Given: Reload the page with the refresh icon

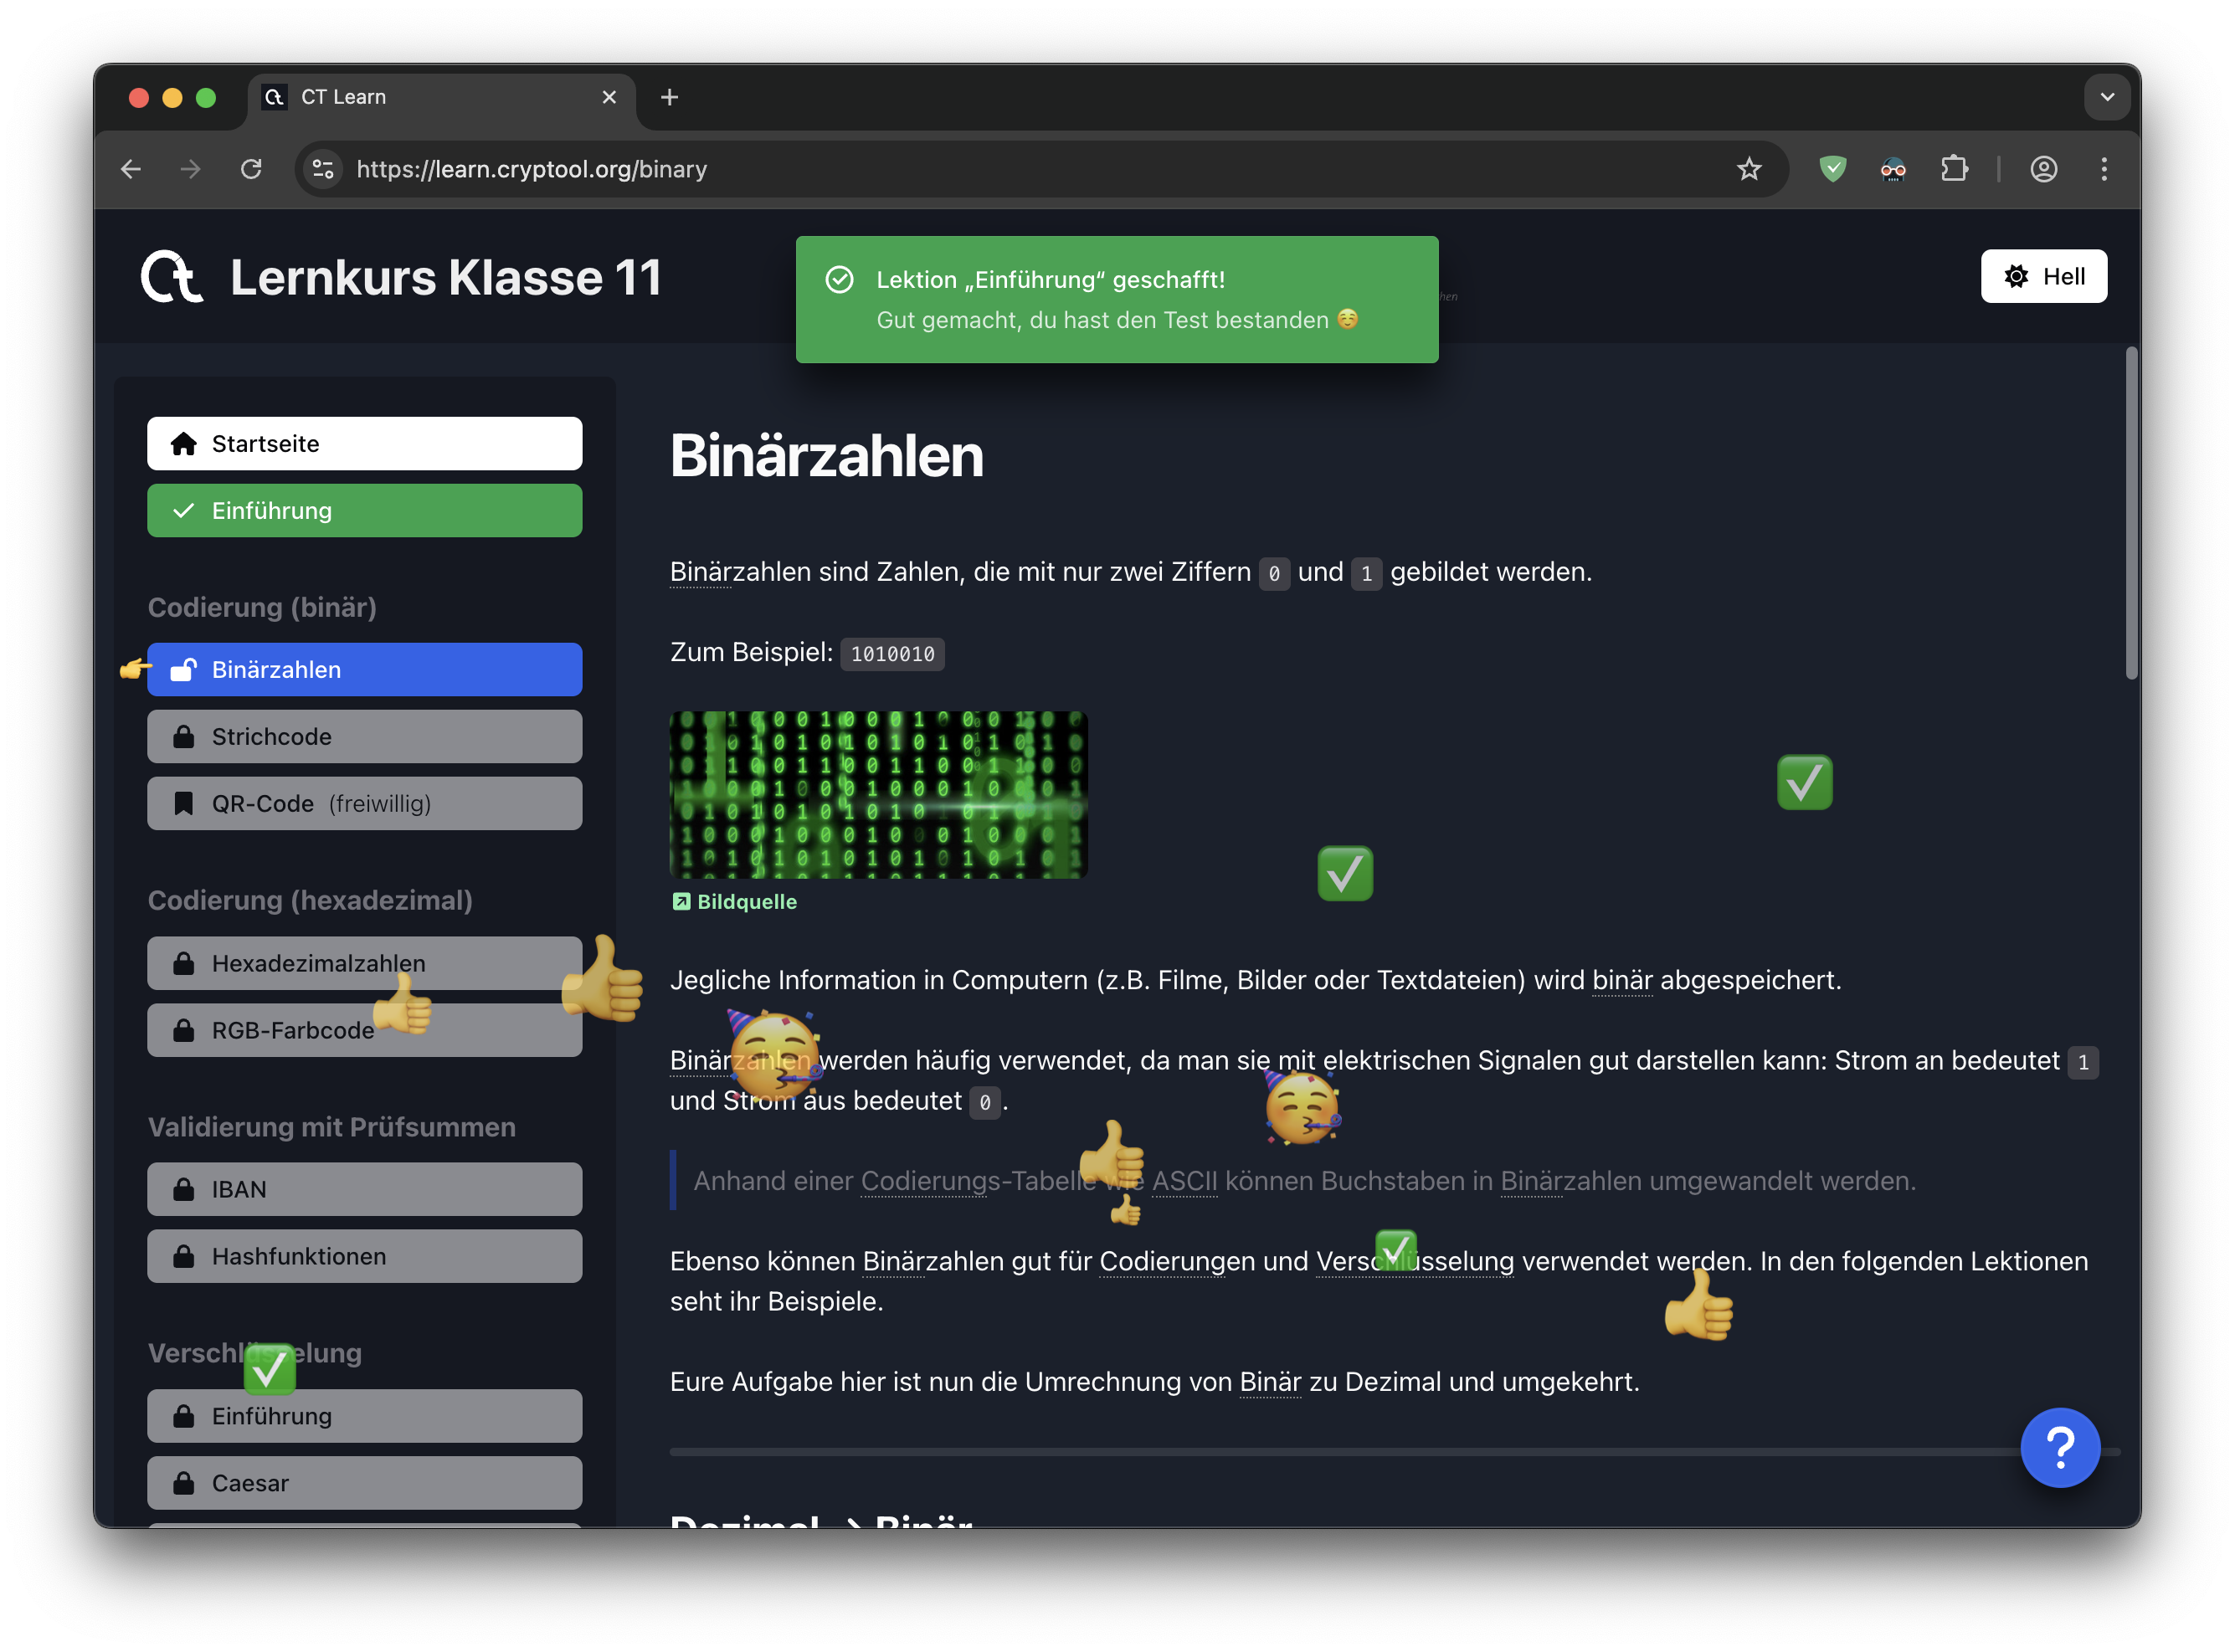Looking at the screenshot, I should [251, 169].
